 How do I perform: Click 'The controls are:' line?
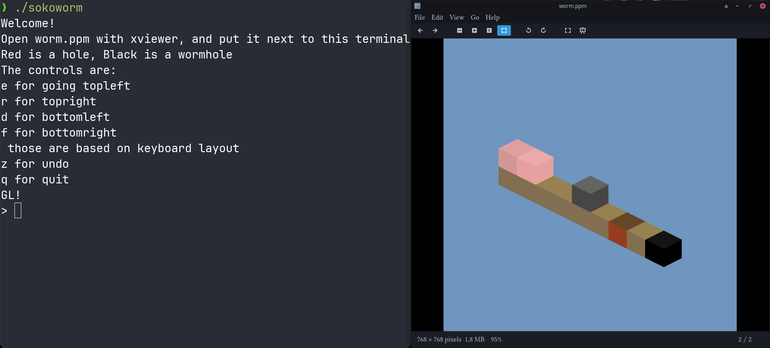(59, 70)
